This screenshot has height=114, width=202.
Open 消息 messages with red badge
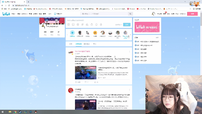point(165,14)
